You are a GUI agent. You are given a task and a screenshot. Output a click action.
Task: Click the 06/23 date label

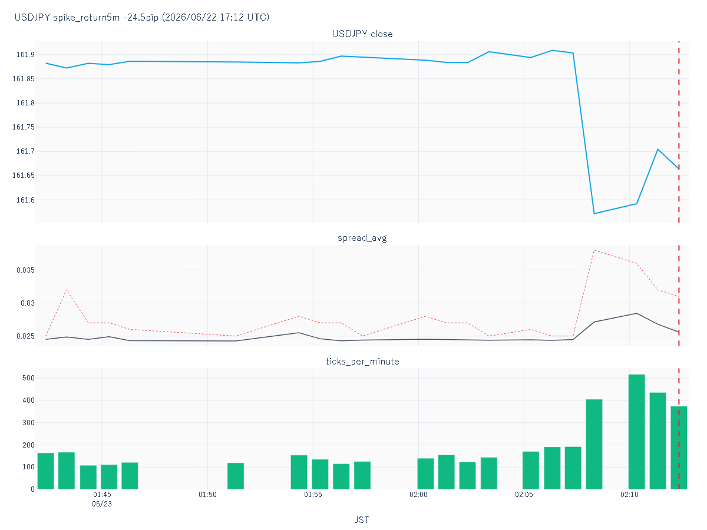[x=102, y=504]
